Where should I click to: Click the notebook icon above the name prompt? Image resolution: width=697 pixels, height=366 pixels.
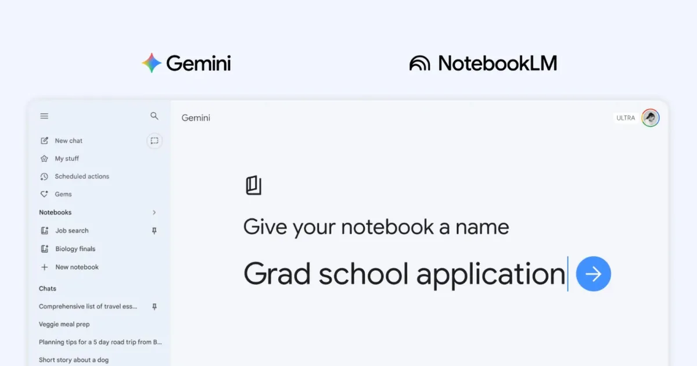point(254,185)
